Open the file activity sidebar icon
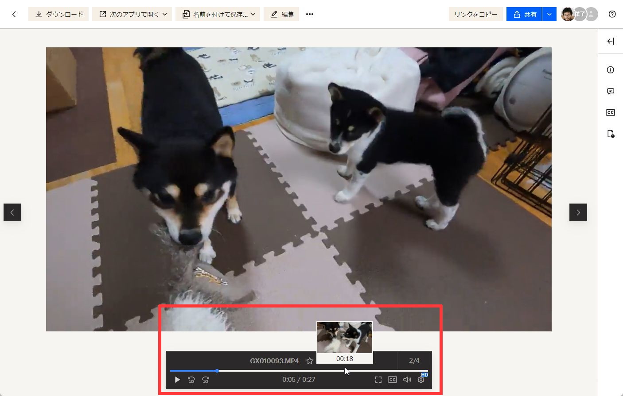 [611, 134]
